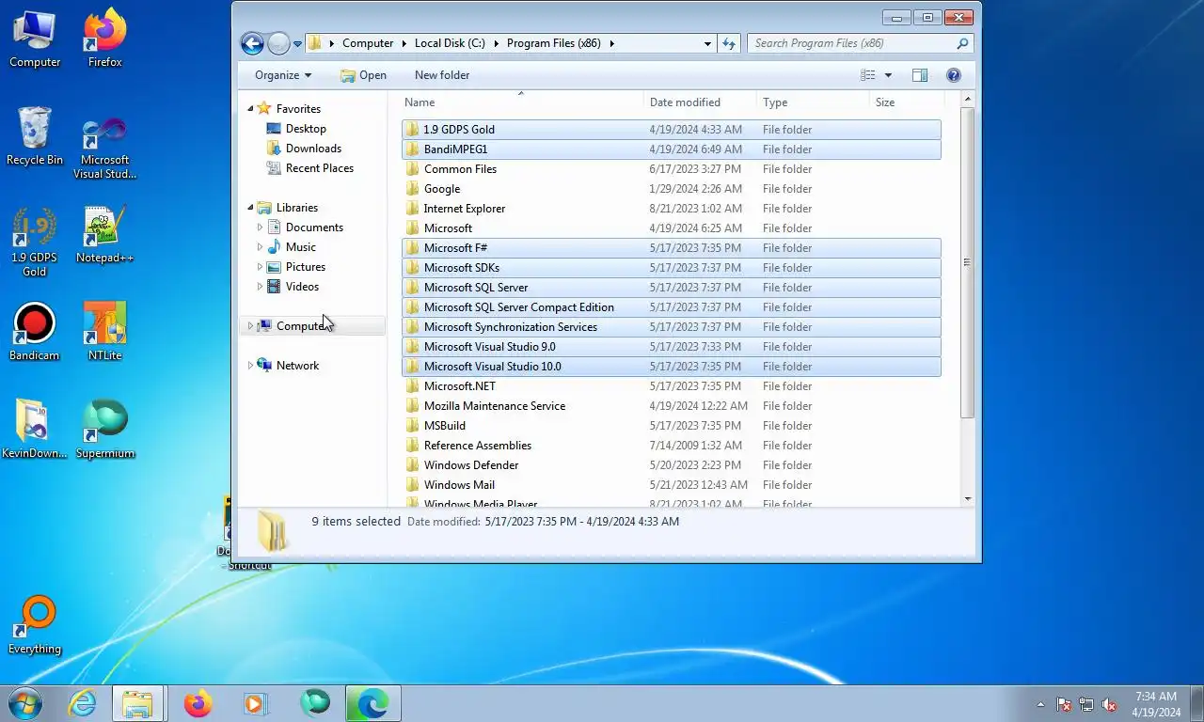Click the file list vertical scrollbar thumb
This screenshot has height=722, width=1204.
(x=967, y=262)
